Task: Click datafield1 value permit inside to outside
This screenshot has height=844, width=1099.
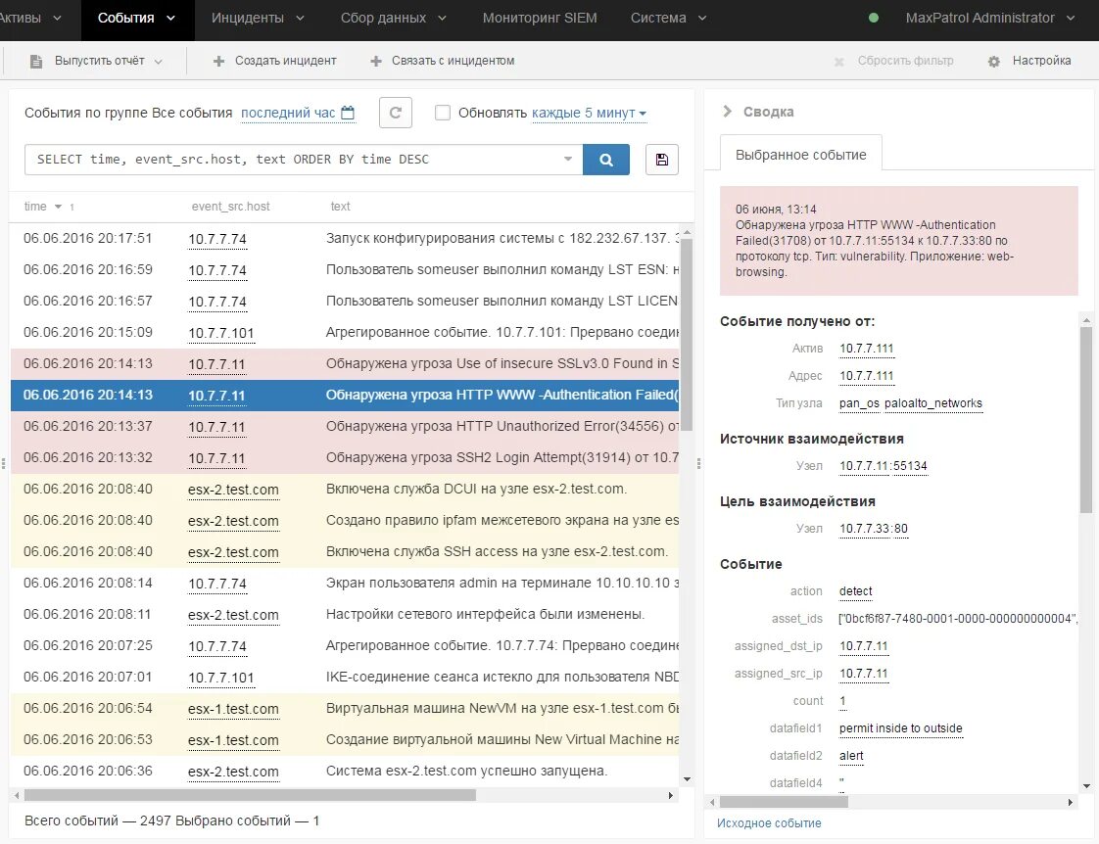Action: click(900, 728)
